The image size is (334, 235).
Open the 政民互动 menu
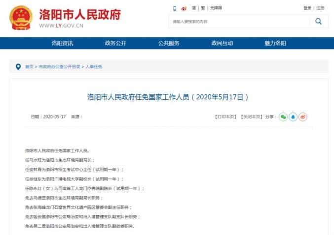[x=222, y=43]
